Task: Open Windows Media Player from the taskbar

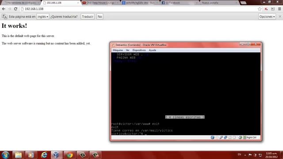Action: tap(31, 155)
